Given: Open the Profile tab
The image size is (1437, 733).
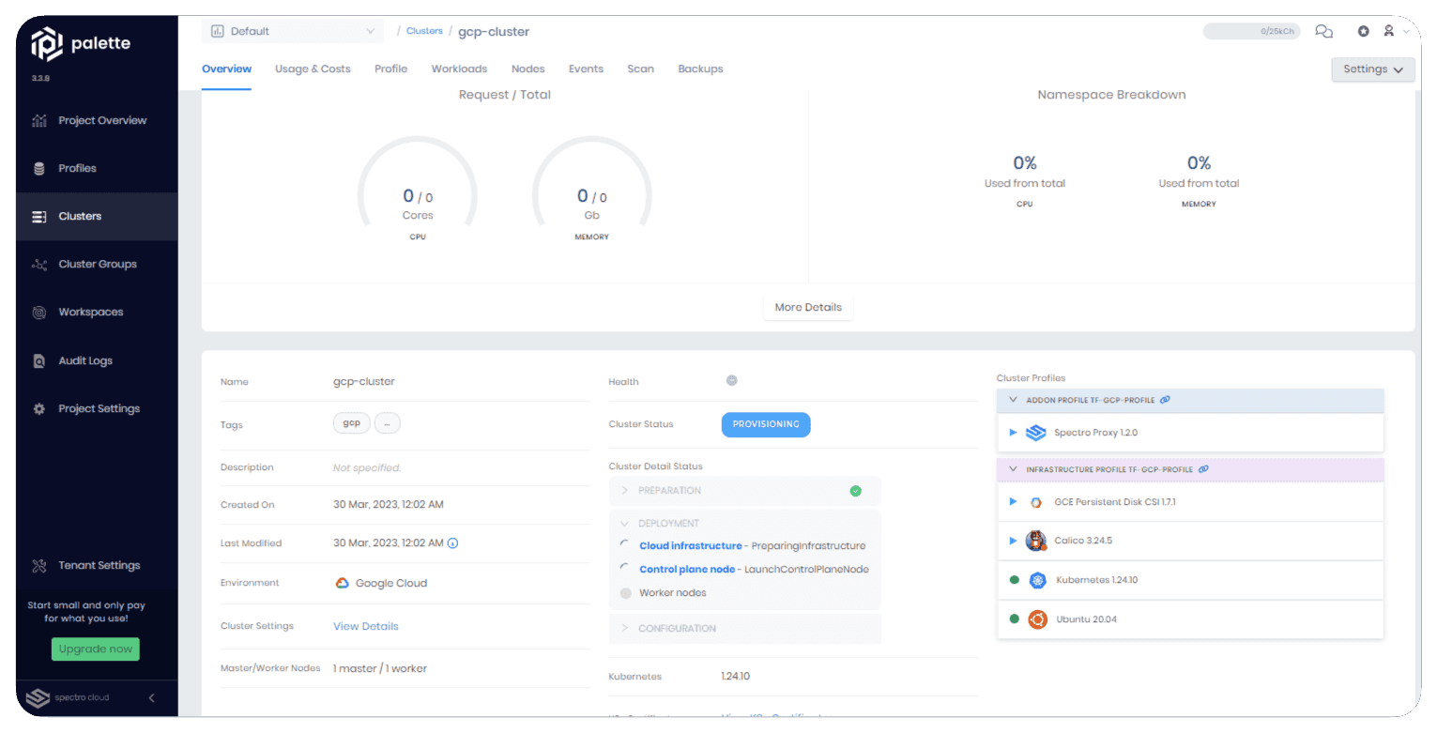Looking at the screenshot, I should tap(390, 69).
